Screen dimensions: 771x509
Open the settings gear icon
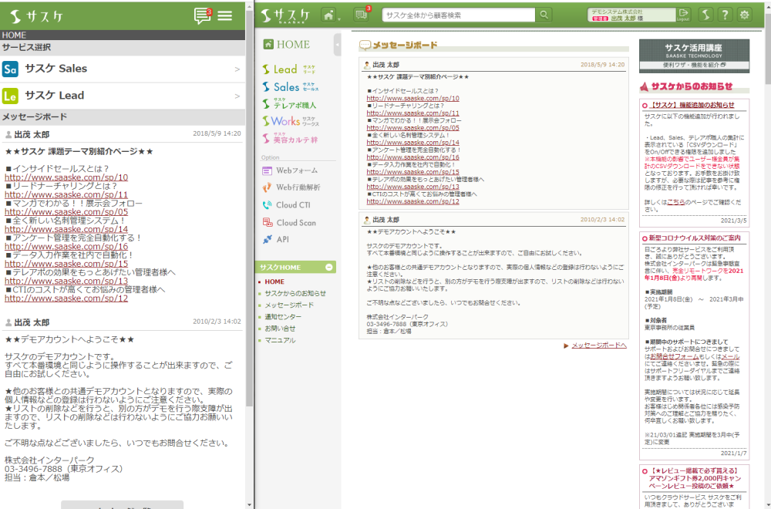(744, 15)
